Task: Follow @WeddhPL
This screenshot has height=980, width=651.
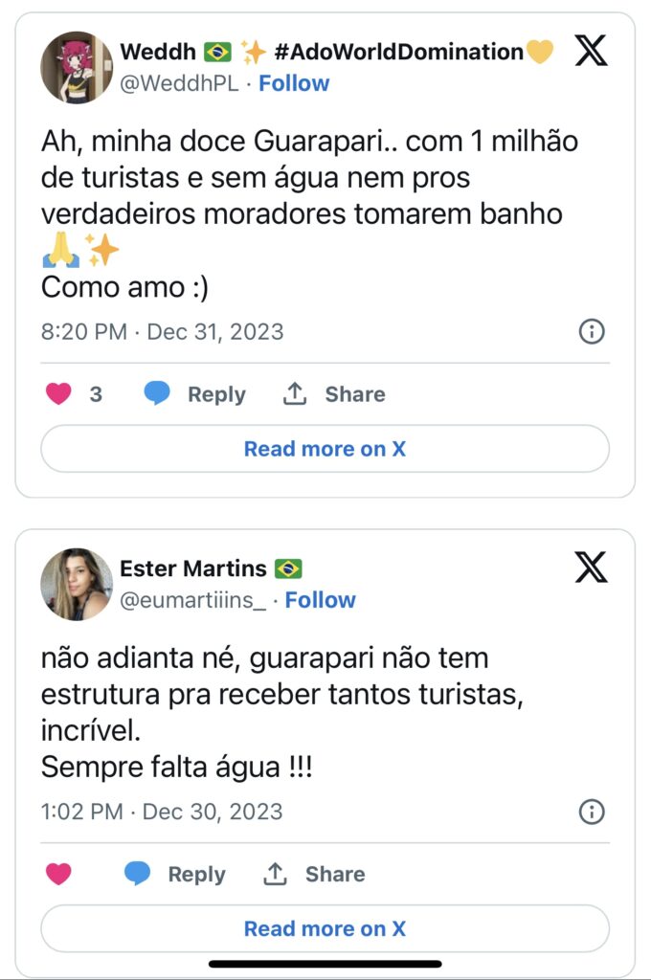Action: [294, 83]
